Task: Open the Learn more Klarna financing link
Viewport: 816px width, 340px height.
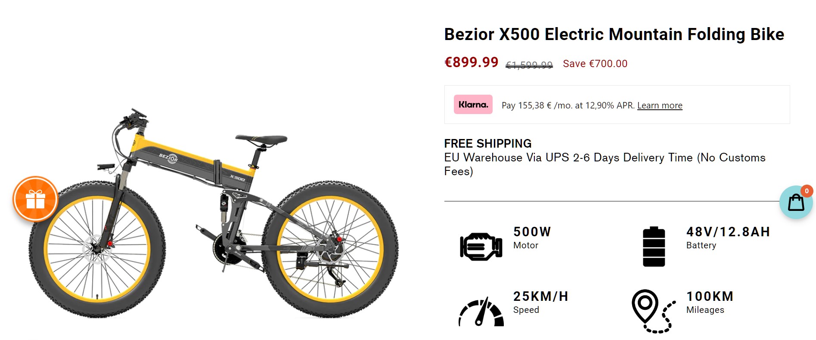Action: coord(659,105)
